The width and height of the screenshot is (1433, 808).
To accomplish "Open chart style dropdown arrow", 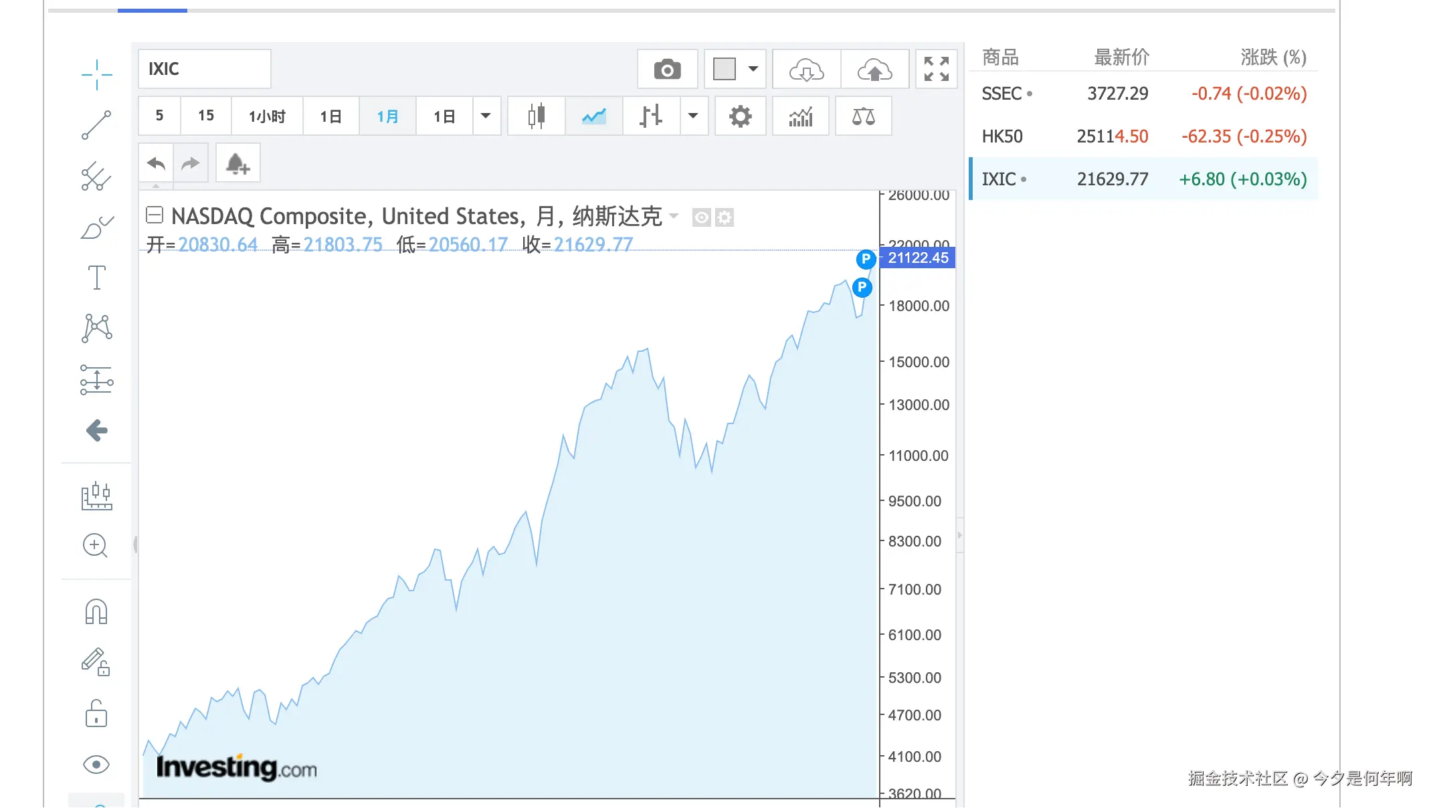I will 694,116.
